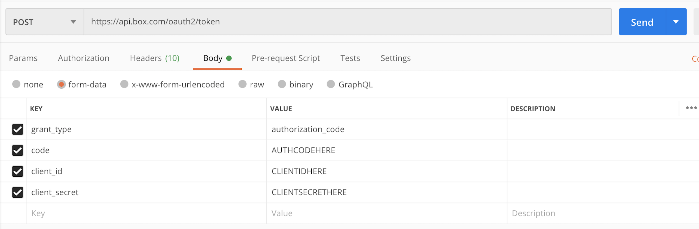Click the description cell for grant_type
The width and height of the screenshot is (699, 229).
tap(603, 129)
